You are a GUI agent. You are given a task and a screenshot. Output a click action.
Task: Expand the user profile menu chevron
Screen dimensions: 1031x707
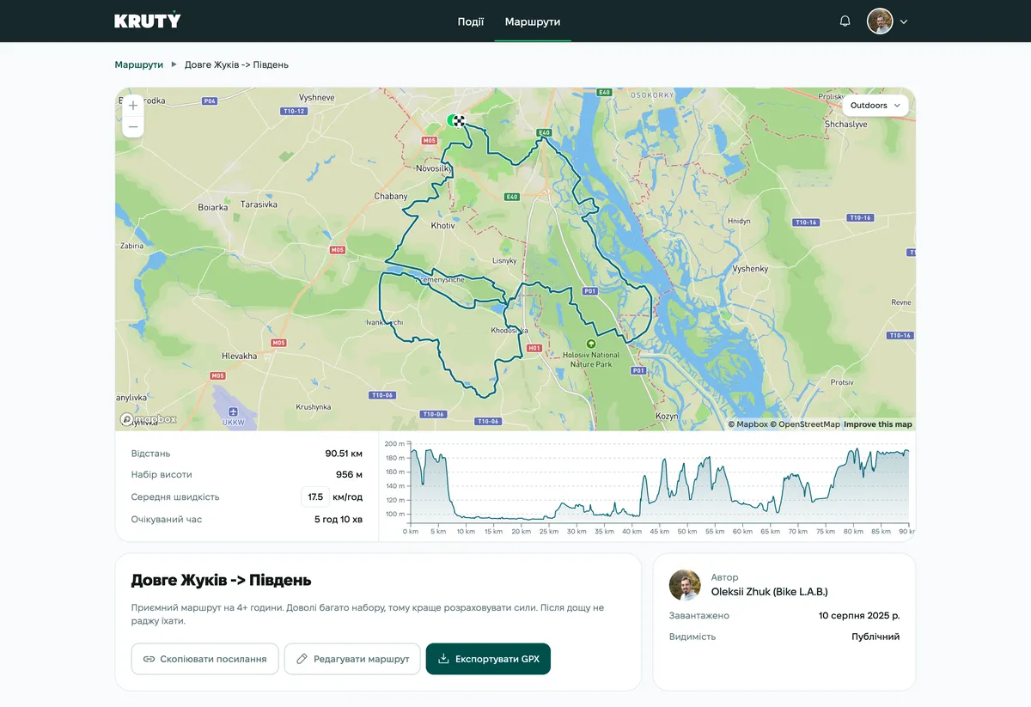click(904, 21)
